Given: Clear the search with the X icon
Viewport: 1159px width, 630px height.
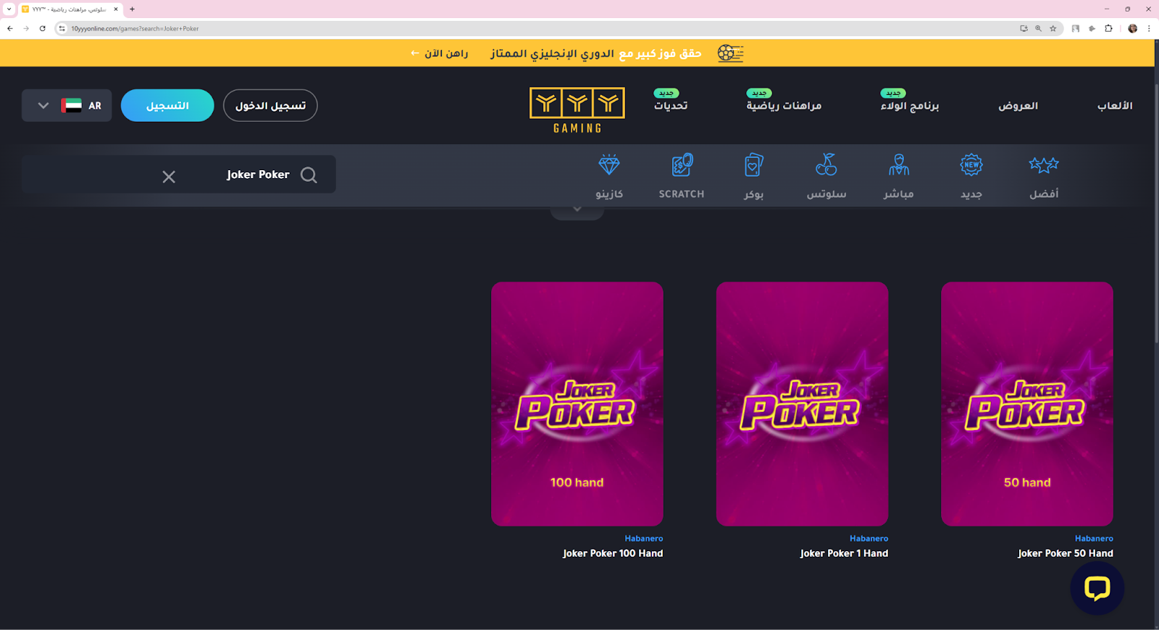Looking at the screenshot, I should [169, 177].
